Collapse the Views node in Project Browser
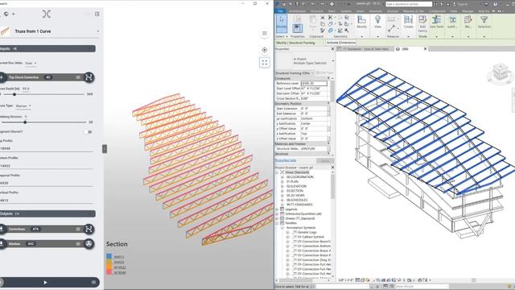The image size is (515, 290). click(x=277, y=172)
